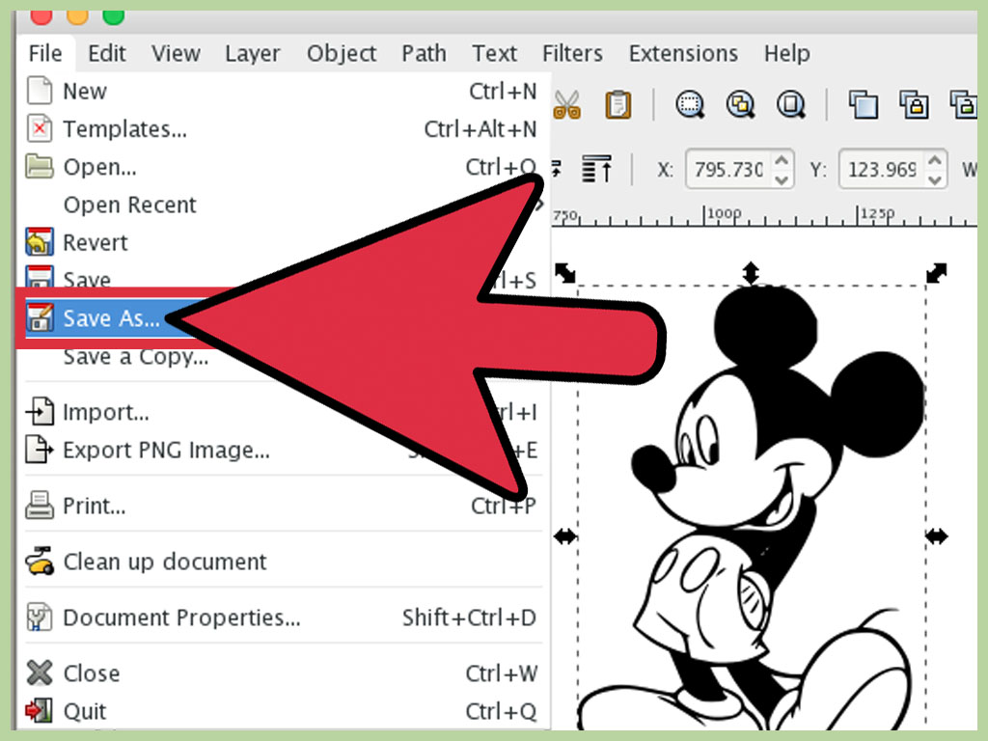
Task: Click Zoom to fit drawing icon
Action: [x=740, y=104]
